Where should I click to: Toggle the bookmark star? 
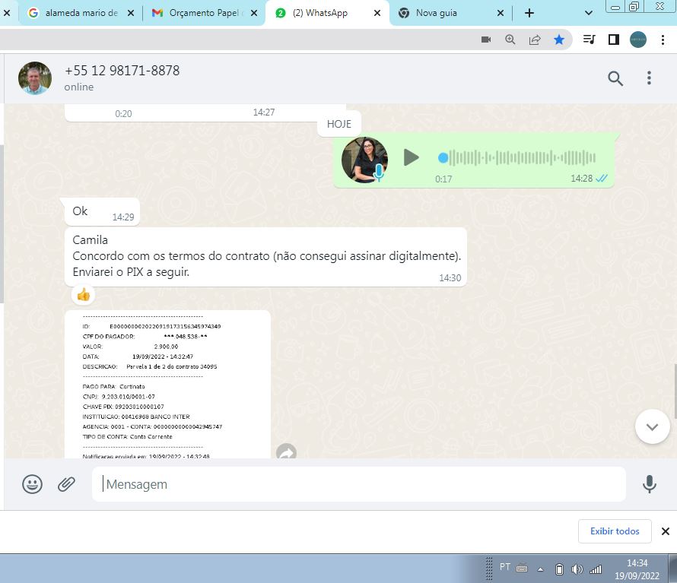559,40
